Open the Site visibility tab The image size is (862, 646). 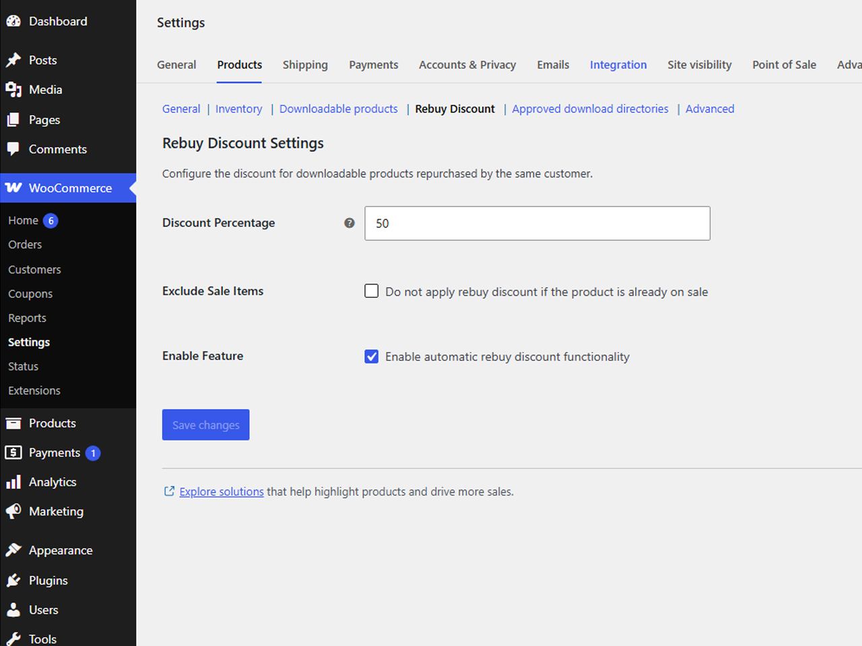(700, 65)
